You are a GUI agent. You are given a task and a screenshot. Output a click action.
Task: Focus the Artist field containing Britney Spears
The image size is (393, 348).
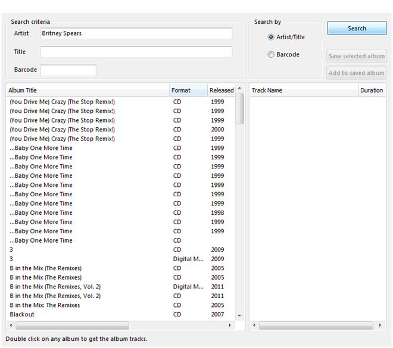(x=136, y=33)
